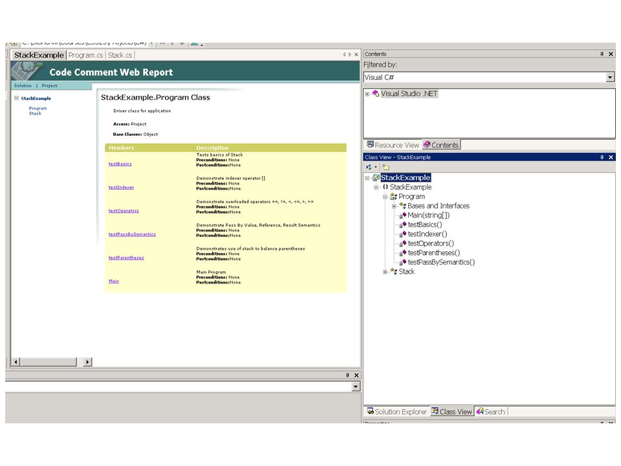Follow the Project link in the report header
The width and height of the screenshot is (621, 466).
coord(50,85)
